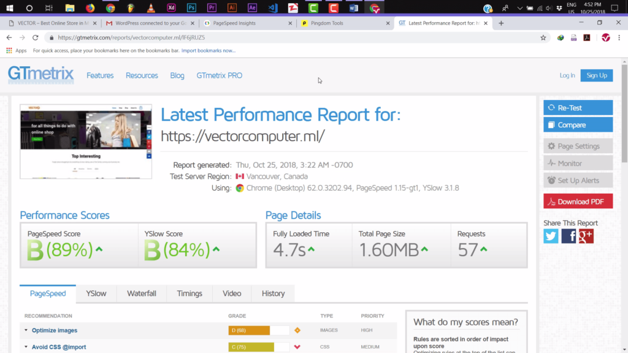Open GTmetrix PRO page
The image size is (628, 353).
(219, 75)
